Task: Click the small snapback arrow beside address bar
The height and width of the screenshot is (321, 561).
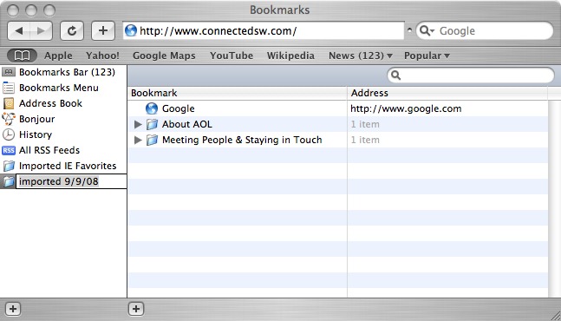Action: click(409, 30)
